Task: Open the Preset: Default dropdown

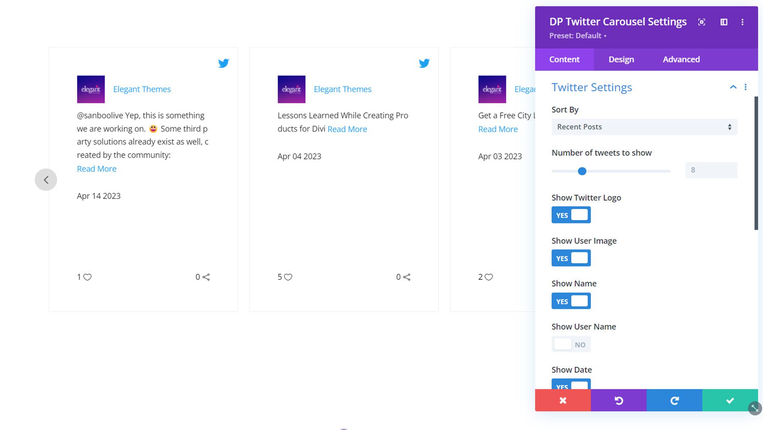Action: [578, 36]
